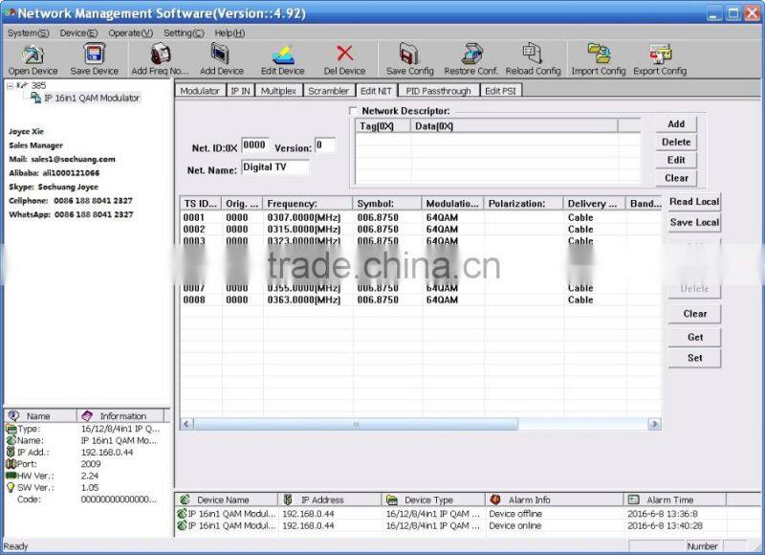Open Restore Conf. from the toolbar
Viewport: 765px width, 555px height.
click(470, 55)
